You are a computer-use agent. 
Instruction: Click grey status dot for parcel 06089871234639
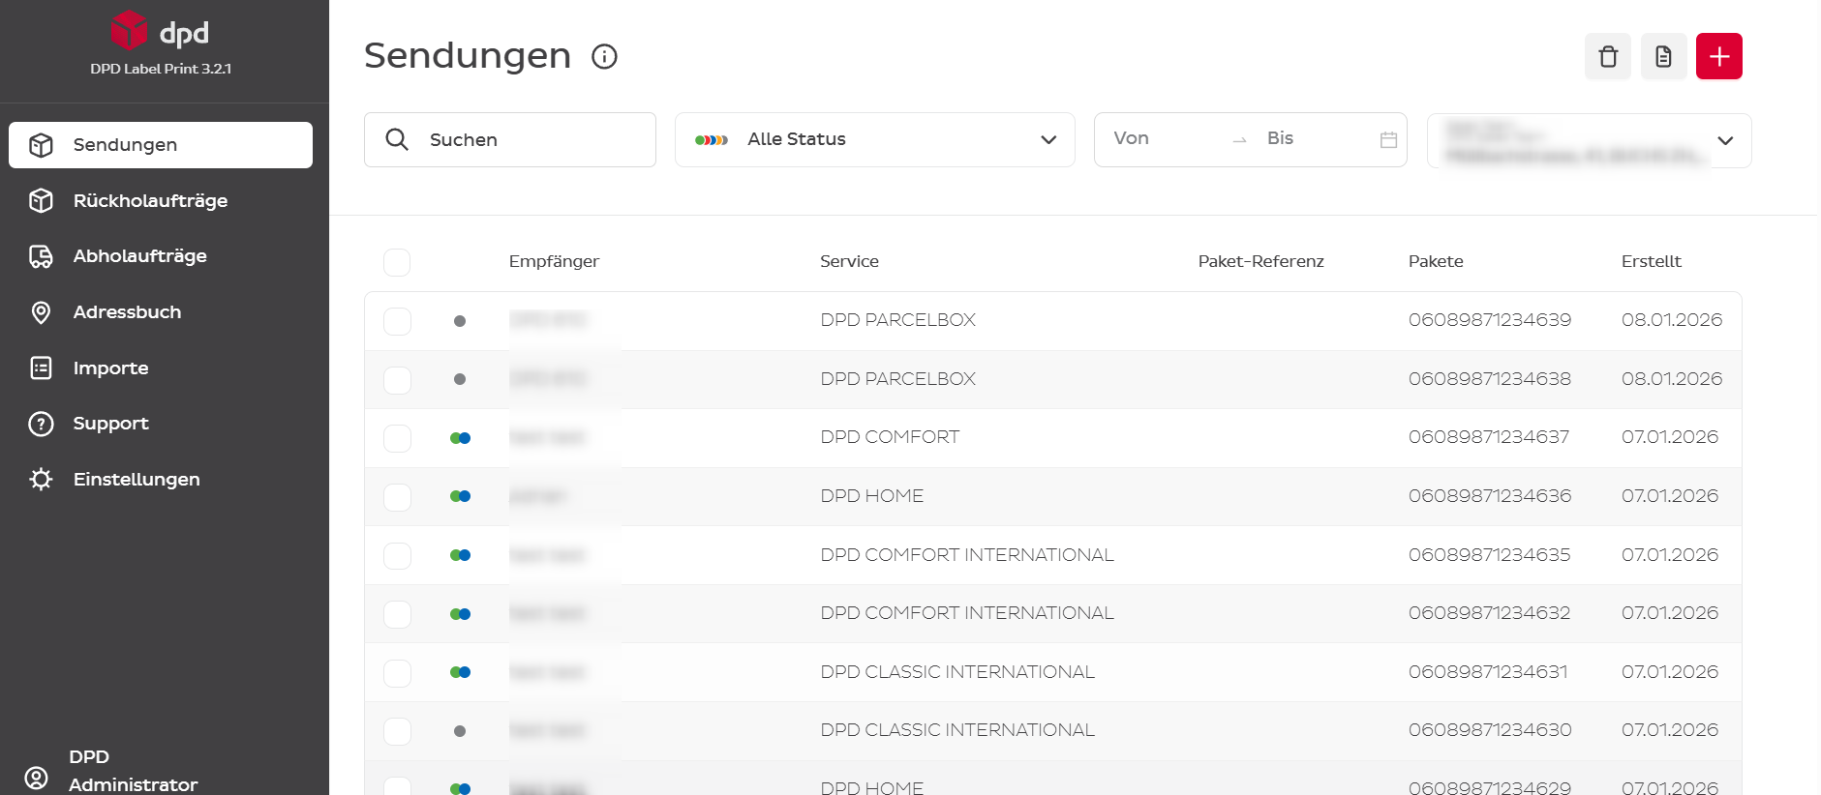(460, 321)
